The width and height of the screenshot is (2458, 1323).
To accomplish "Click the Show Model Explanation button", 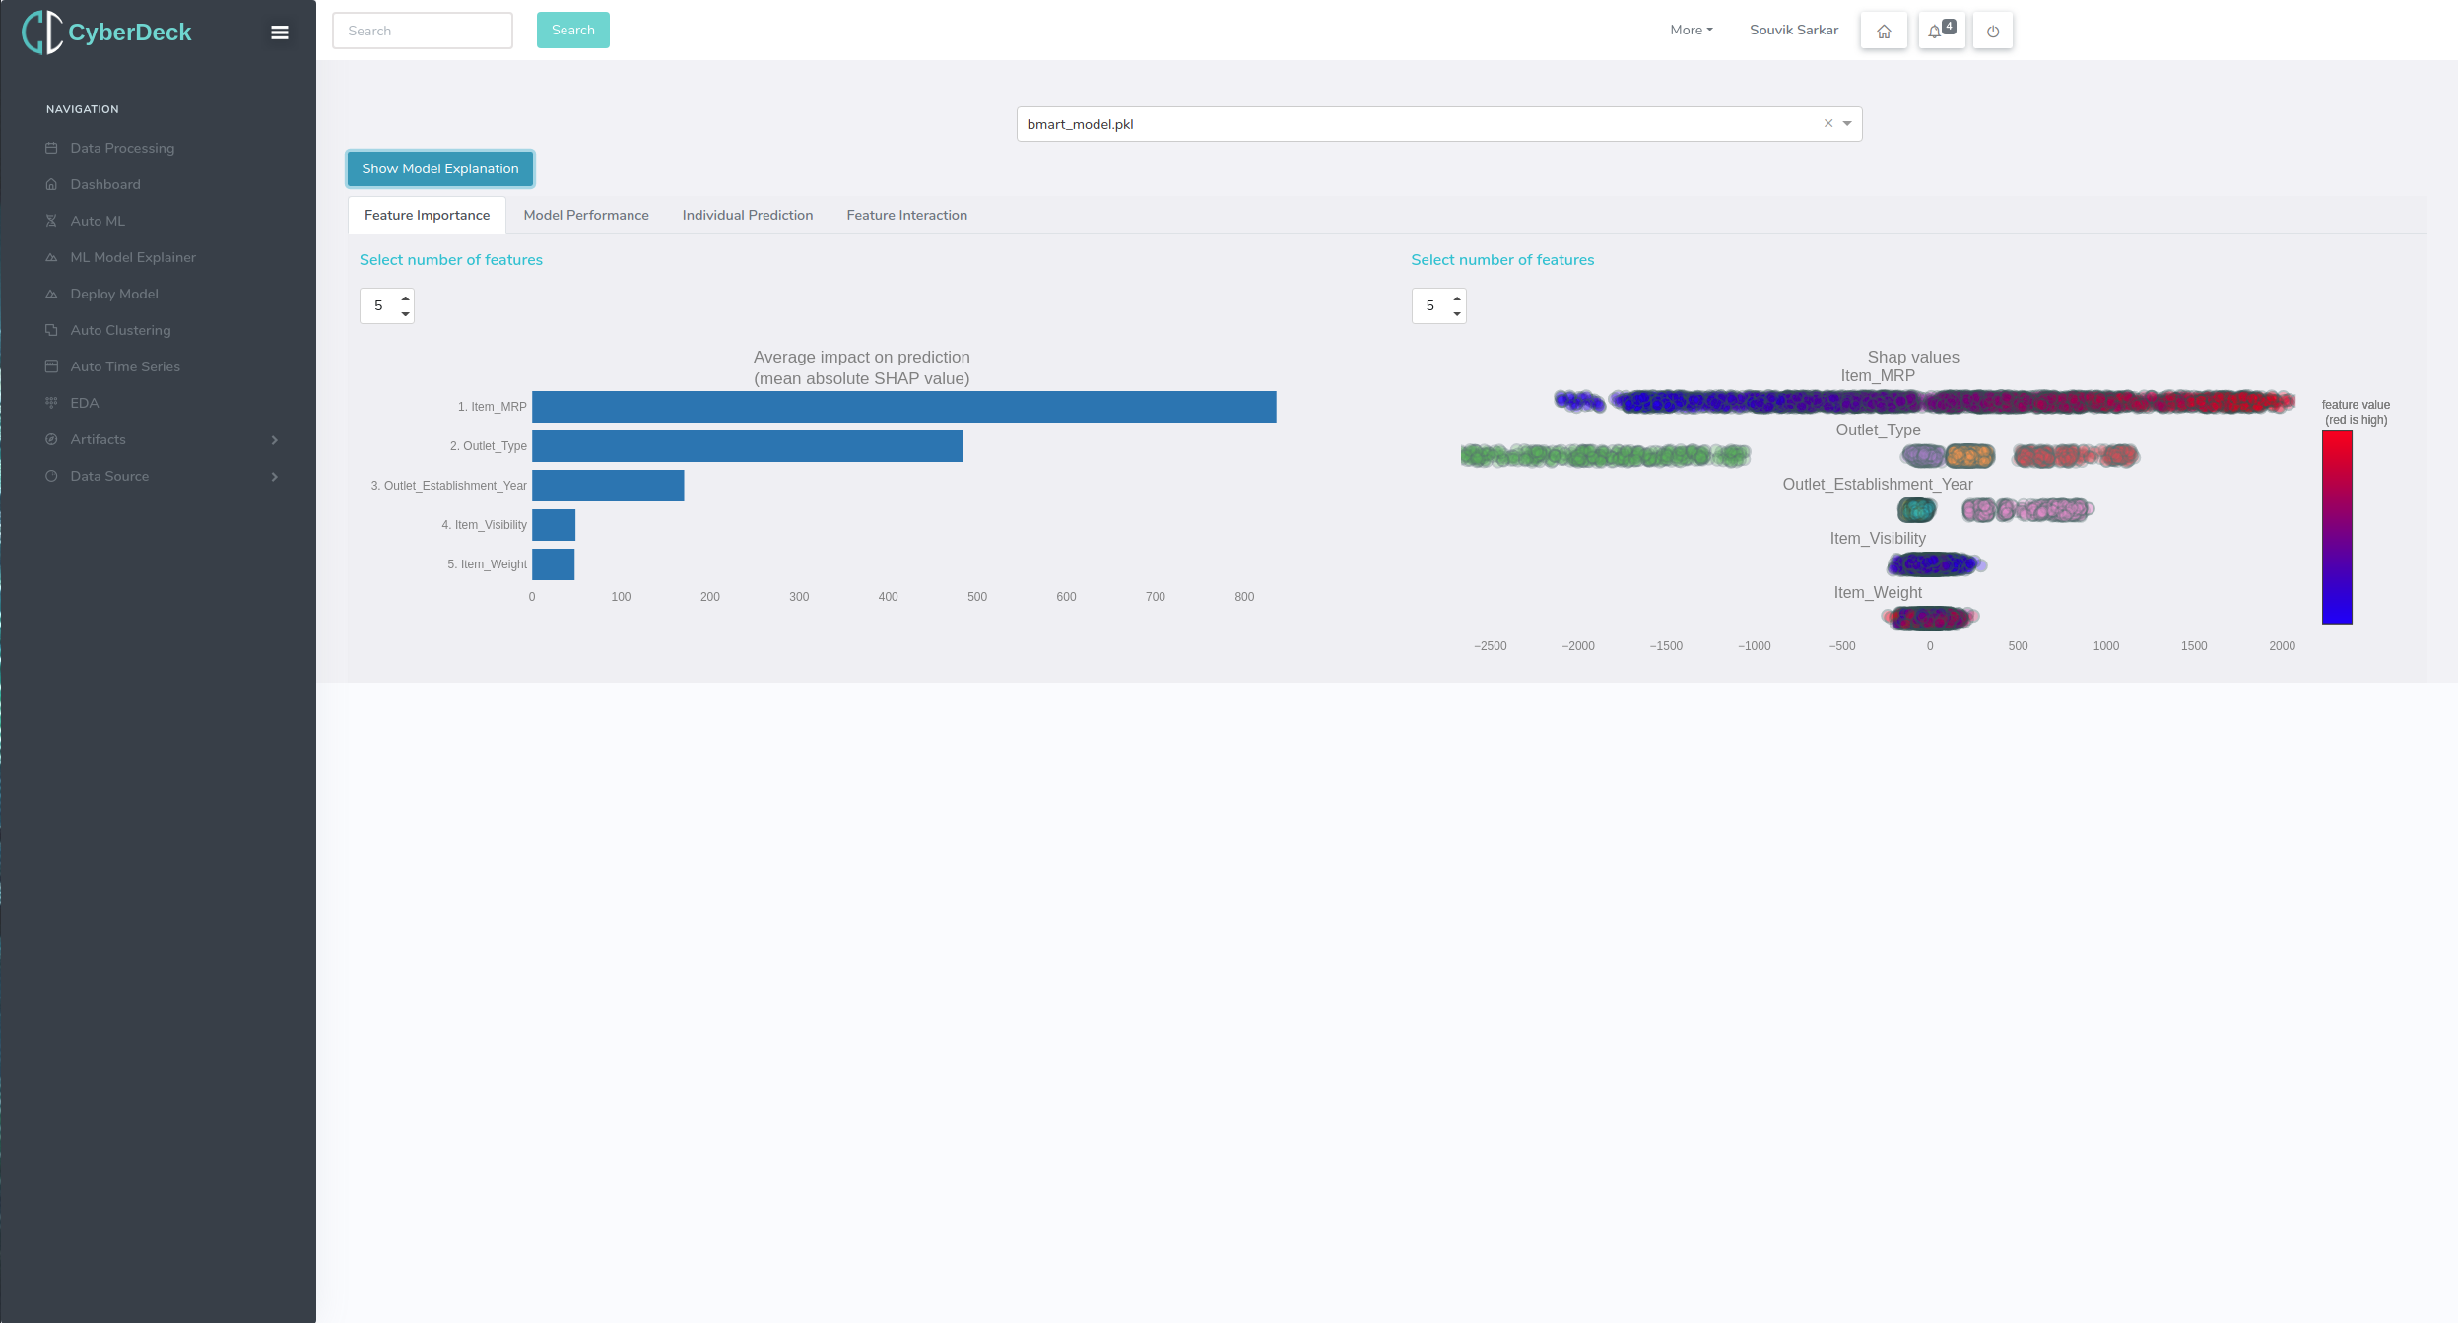I will point(440,168).
